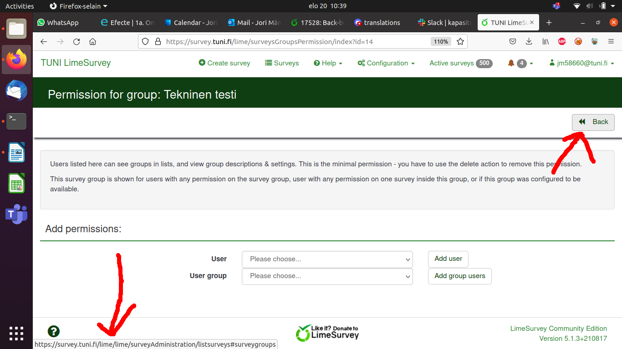The image size is (622, 349).
Task: Open the Firefox hamburger menu
Action: tap(611, 41)
